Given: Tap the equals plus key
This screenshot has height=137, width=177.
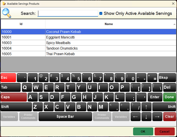Looking at the screenshot, I should 152,78.
